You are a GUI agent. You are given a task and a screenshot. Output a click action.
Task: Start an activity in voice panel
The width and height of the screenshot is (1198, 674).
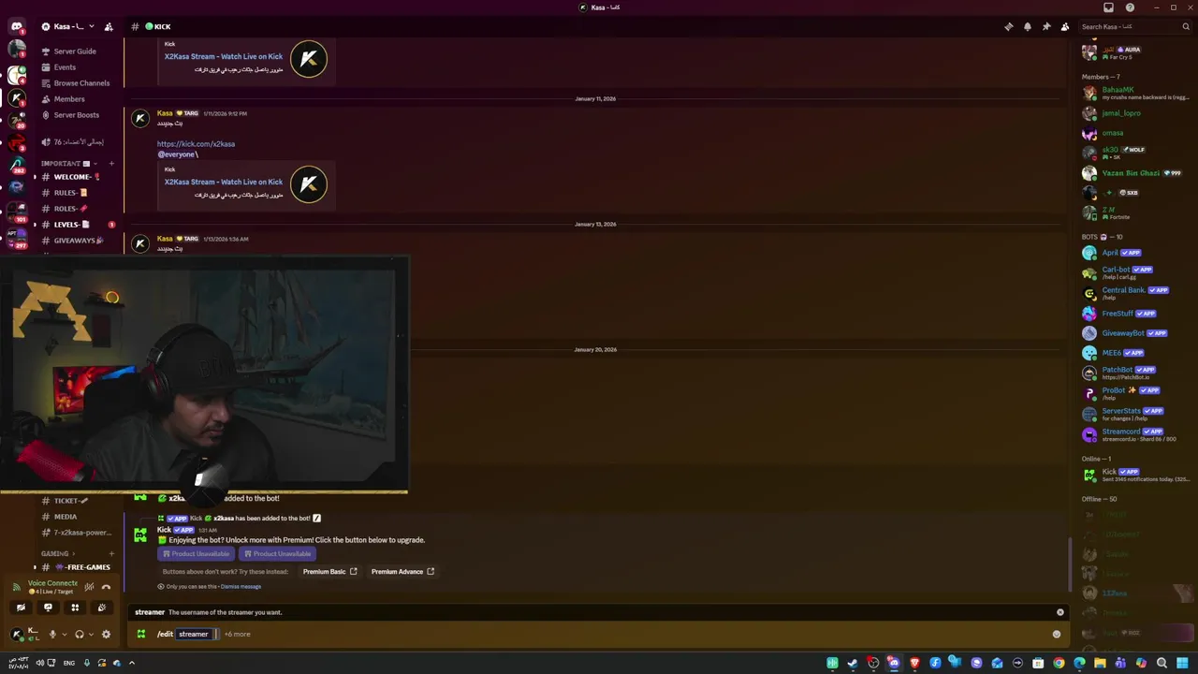pyautogui.click(x=75, y=608)
